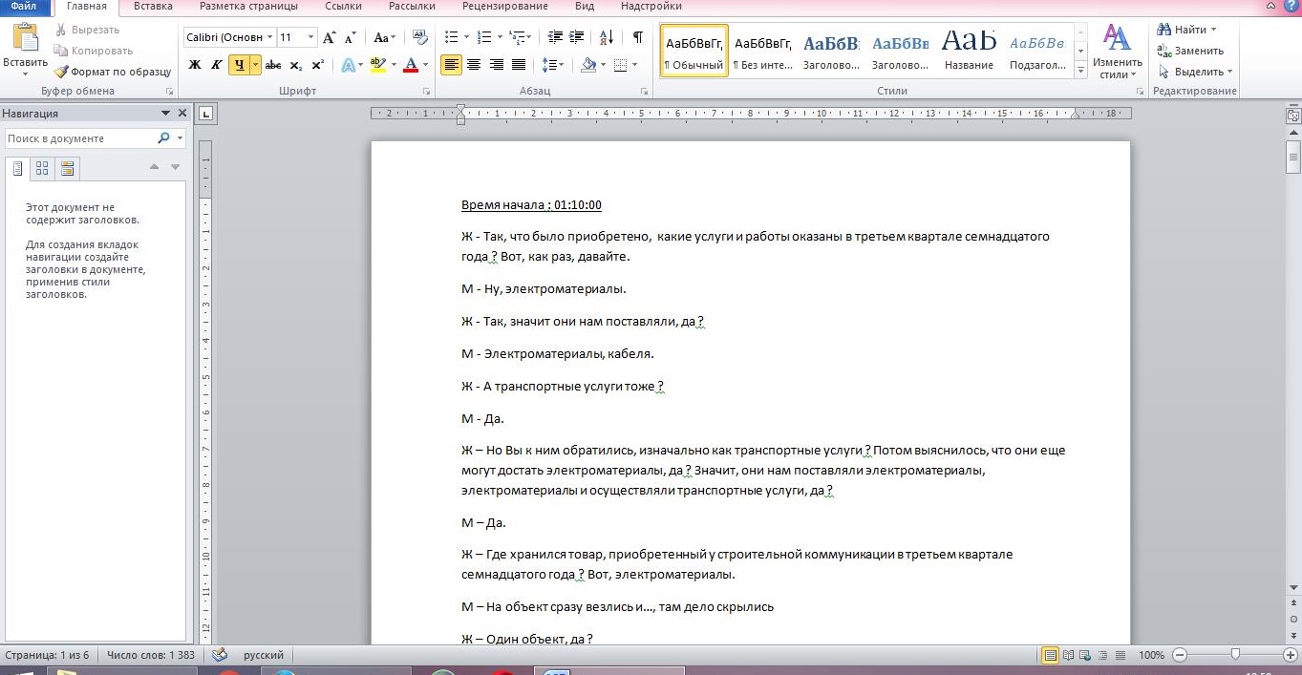
Task: Switch to Print Layout view in status bar
Action: pos(1051,655)
